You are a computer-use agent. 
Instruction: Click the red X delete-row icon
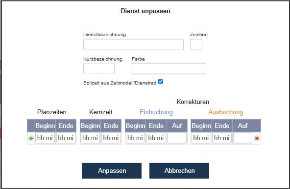pyautogui.click(x=257, y=138)
